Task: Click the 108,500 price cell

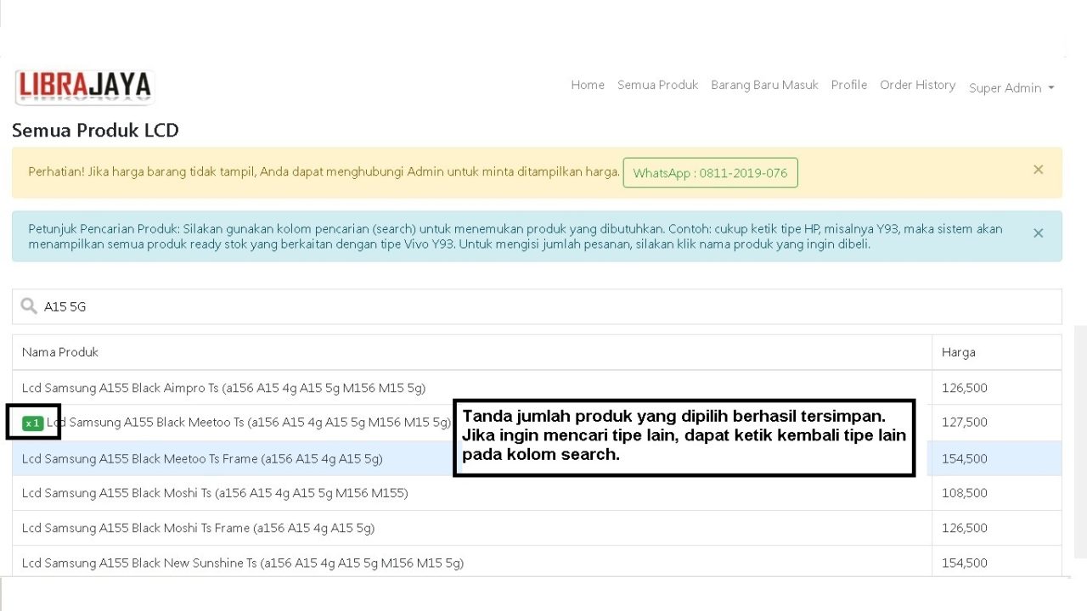Action: point(965,493)
